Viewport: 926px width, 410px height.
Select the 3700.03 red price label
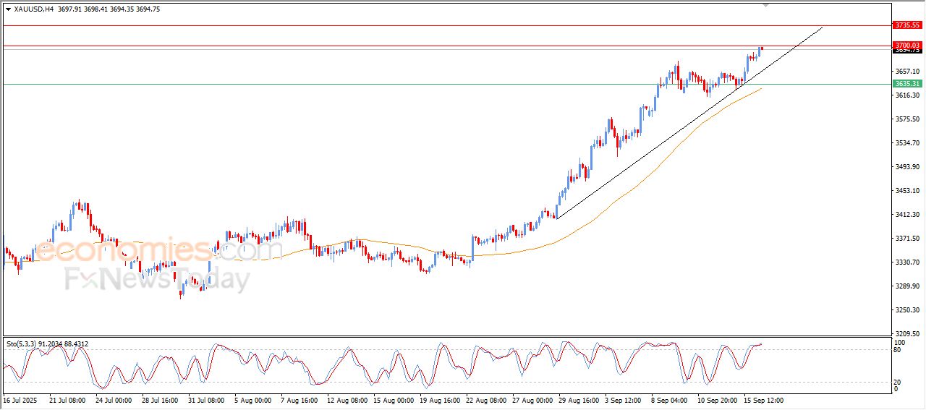pyautogui.click(x=907, y=45)
